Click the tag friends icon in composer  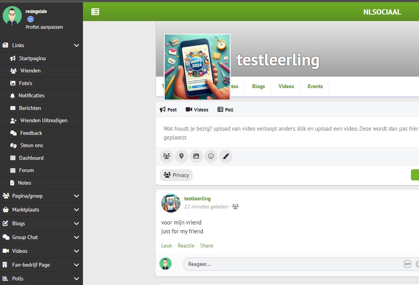coord(166,156)
